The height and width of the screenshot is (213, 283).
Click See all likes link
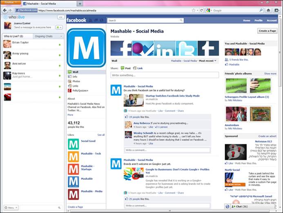pyautogui.click(x=101, y=135)
